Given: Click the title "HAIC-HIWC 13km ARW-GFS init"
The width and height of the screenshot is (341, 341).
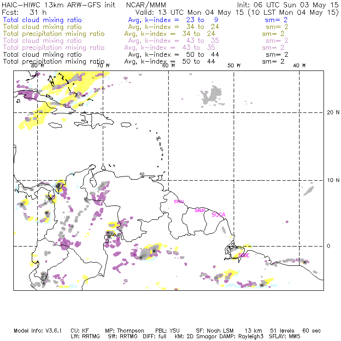Looking at the screenshot, I should pos(59,5).
